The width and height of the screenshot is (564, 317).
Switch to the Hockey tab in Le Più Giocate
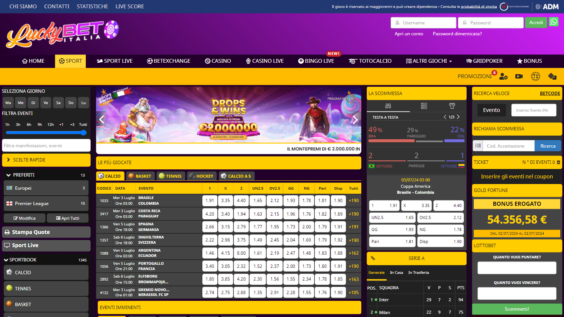pos(201,176)
